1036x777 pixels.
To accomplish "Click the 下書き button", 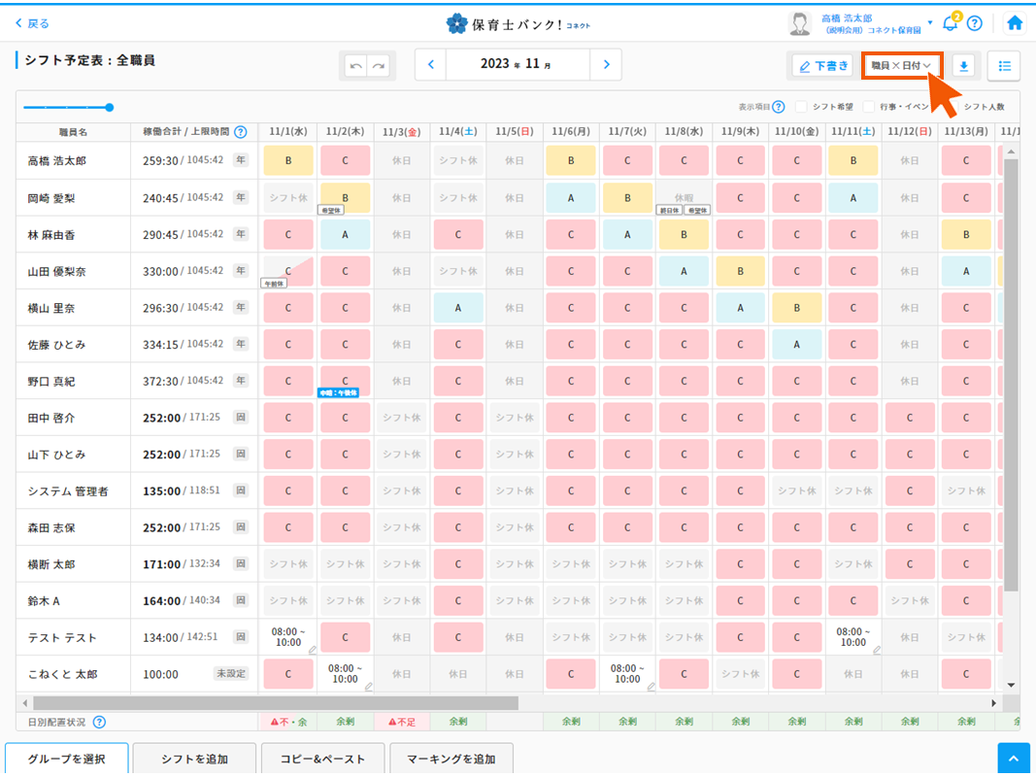I will pyautogui.click(x=822, y=65).
